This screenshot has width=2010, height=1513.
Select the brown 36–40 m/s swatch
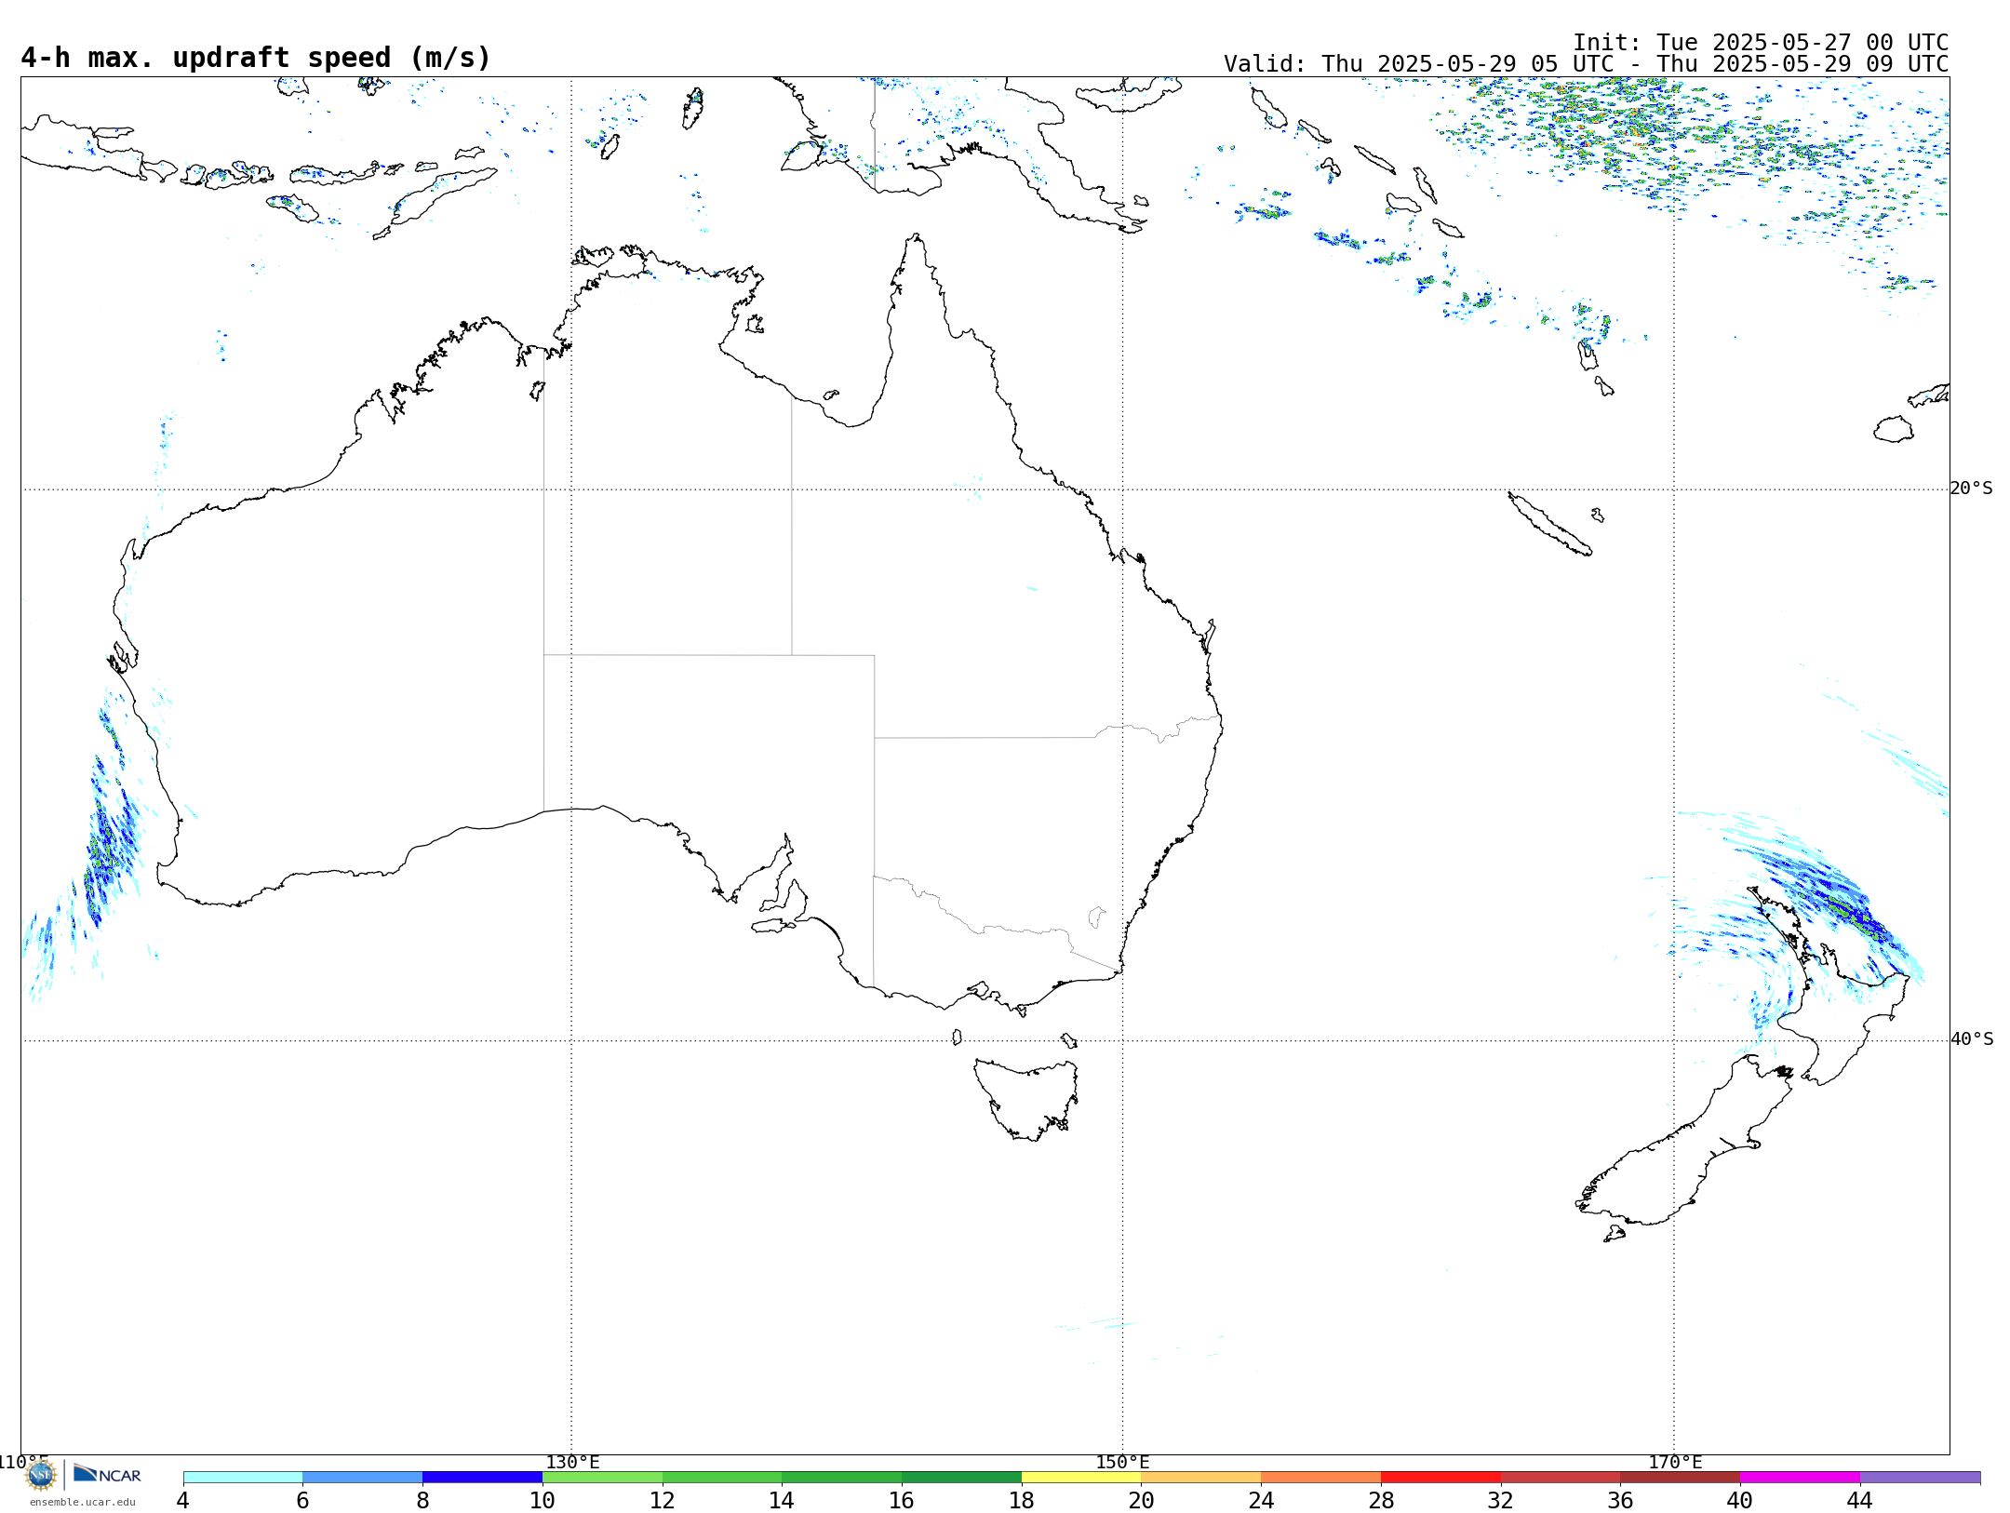coord(1681,1478)
